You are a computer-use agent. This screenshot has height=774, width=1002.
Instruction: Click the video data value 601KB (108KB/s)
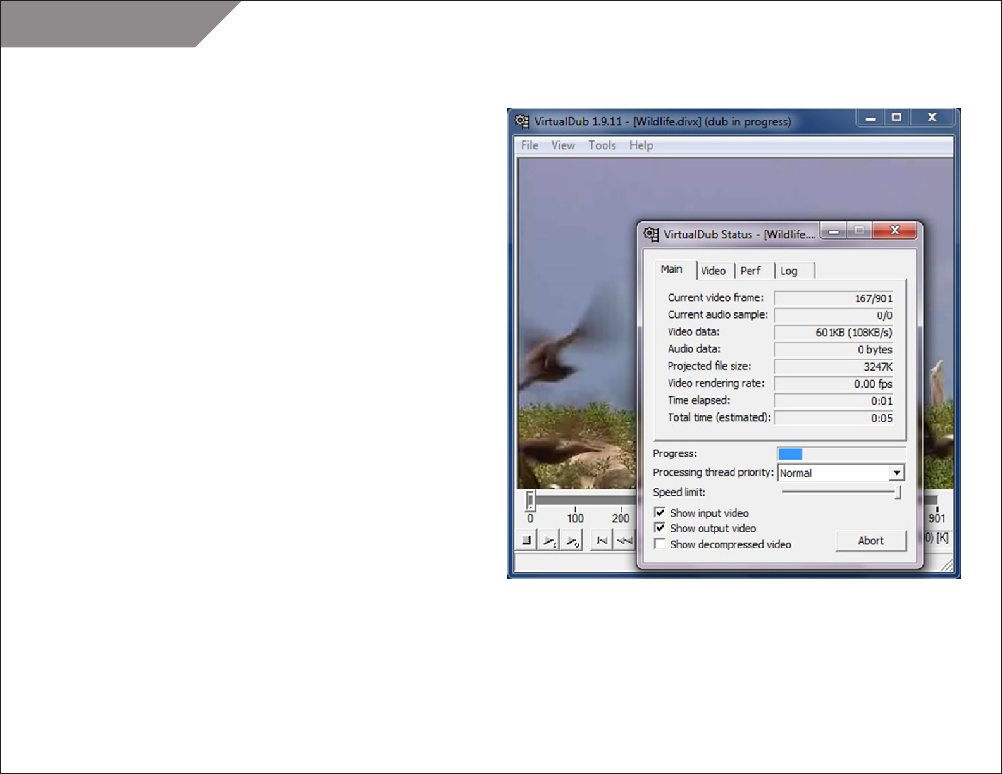pyautogui.click(x=854, y=333)
